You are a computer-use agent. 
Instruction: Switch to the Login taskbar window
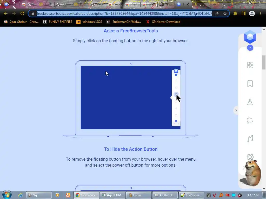[x=139, y=195]
